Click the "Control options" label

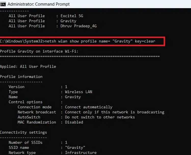25,102
